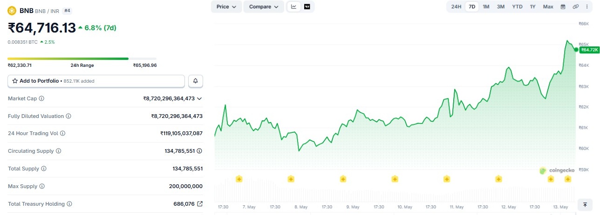Select the 7D time range

472,7
